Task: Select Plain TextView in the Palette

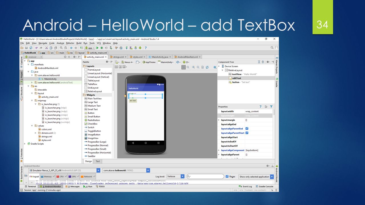Action: click(93, 99)
